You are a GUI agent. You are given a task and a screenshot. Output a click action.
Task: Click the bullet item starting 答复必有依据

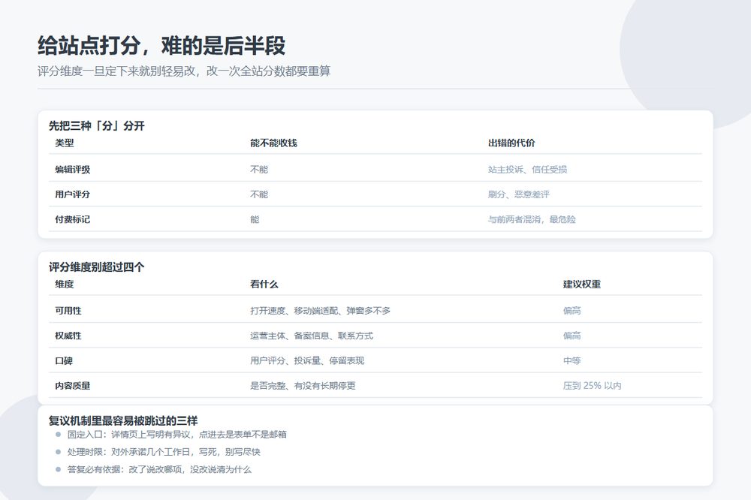pyautogui.click(x=159, y=469)
